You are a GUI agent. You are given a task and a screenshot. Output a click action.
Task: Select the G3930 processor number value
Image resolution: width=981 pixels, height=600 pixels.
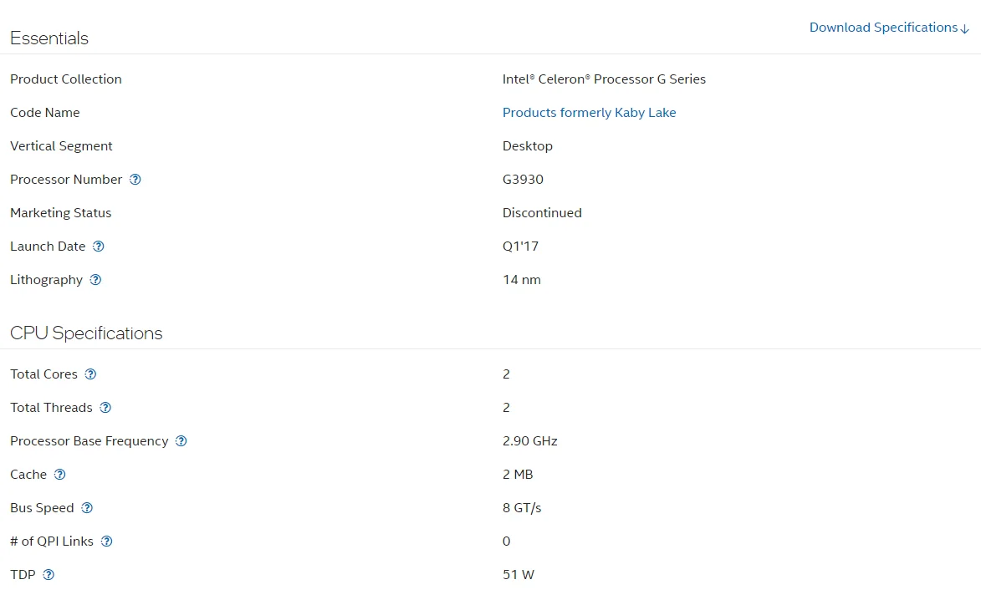click(523, 180)
